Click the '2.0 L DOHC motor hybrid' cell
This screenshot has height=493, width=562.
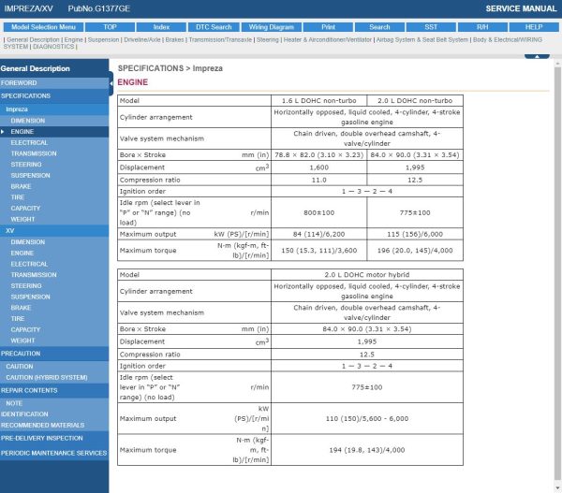click(367, 275)
